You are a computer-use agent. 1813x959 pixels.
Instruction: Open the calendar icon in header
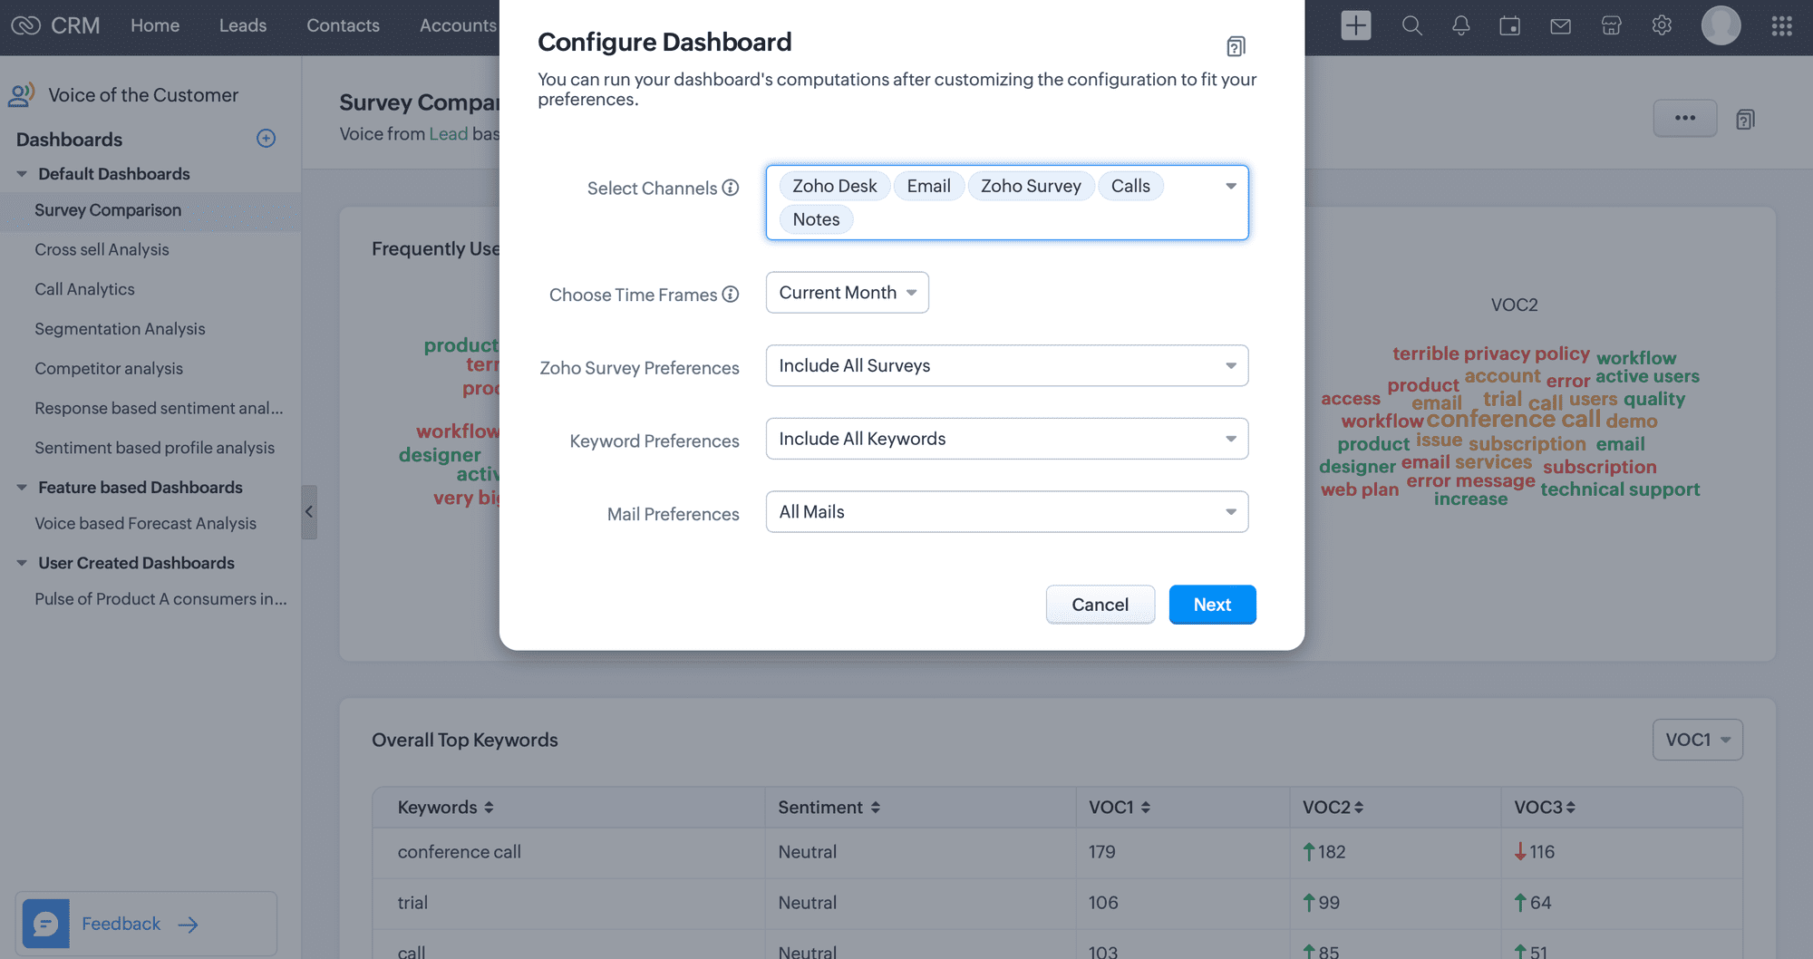coord(1509,25)
